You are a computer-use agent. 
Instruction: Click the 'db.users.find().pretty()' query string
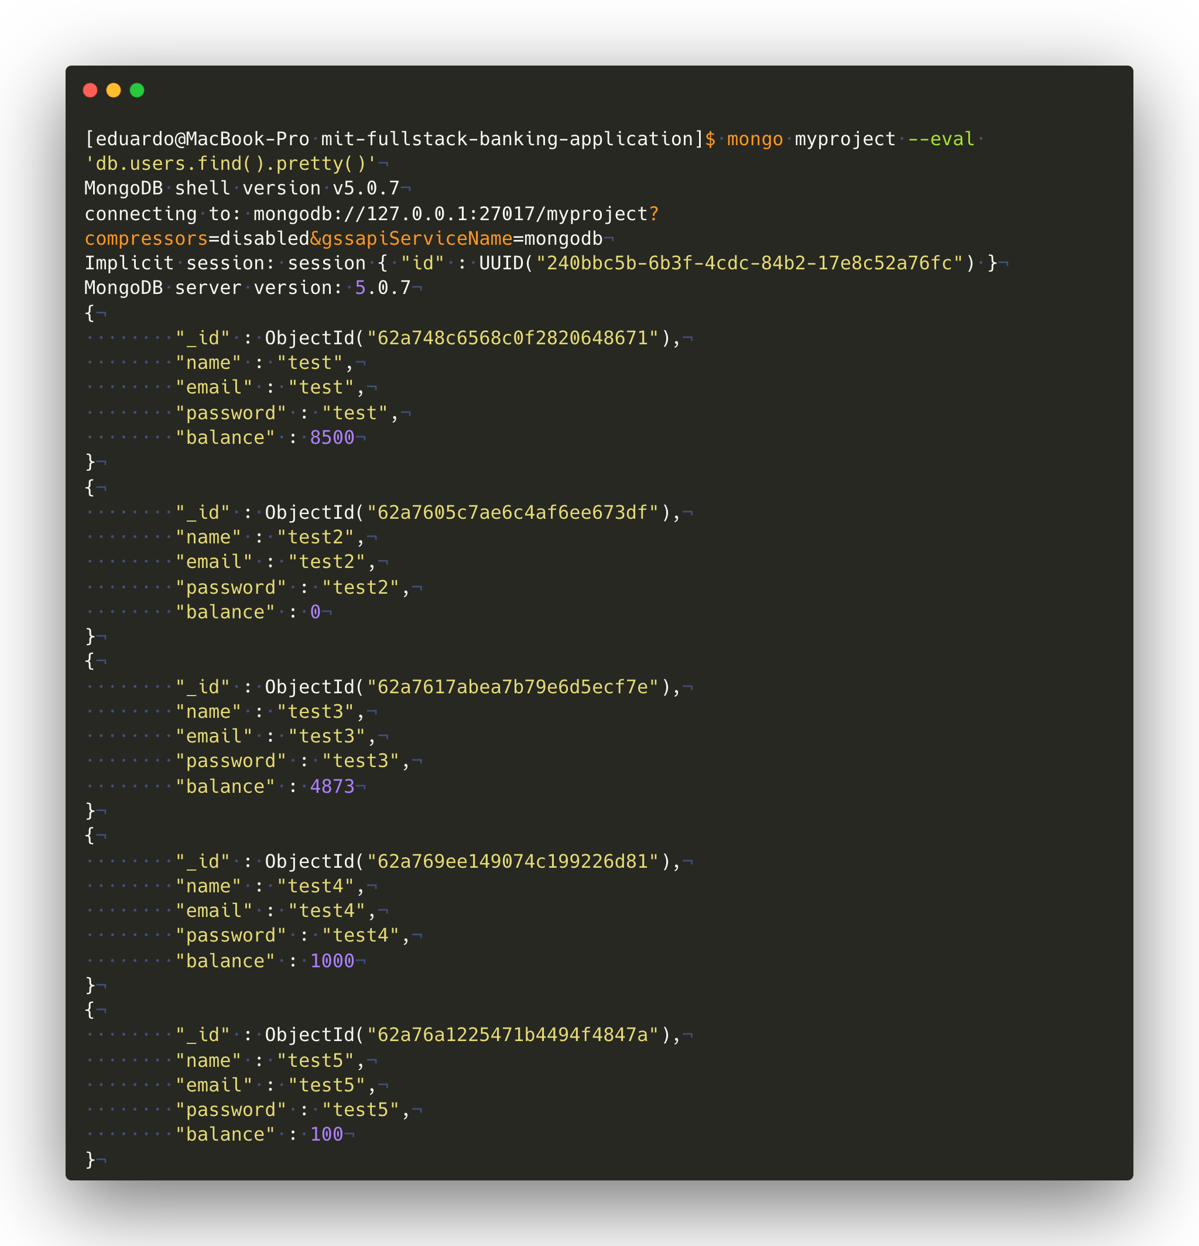point(231,164)
